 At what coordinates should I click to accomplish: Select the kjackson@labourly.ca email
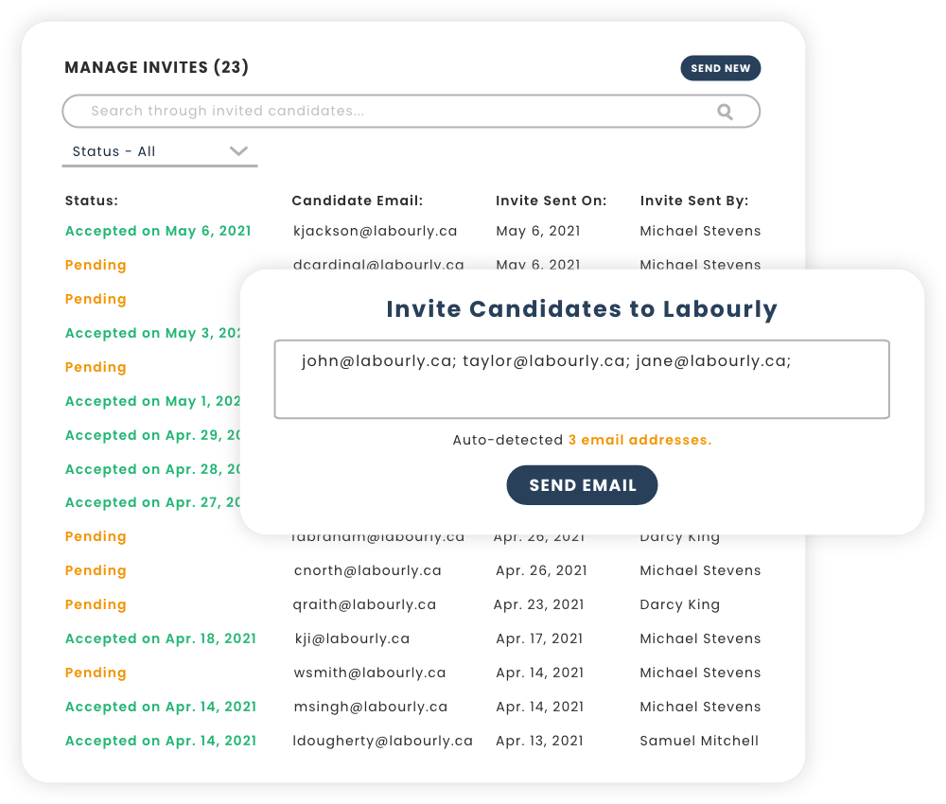(x=376, y=231)
